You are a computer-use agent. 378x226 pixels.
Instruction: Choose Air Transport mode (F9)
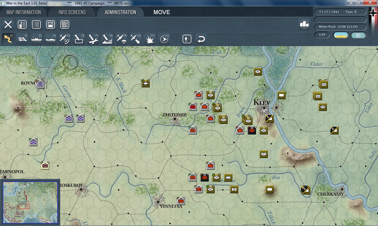coord(121,39)
